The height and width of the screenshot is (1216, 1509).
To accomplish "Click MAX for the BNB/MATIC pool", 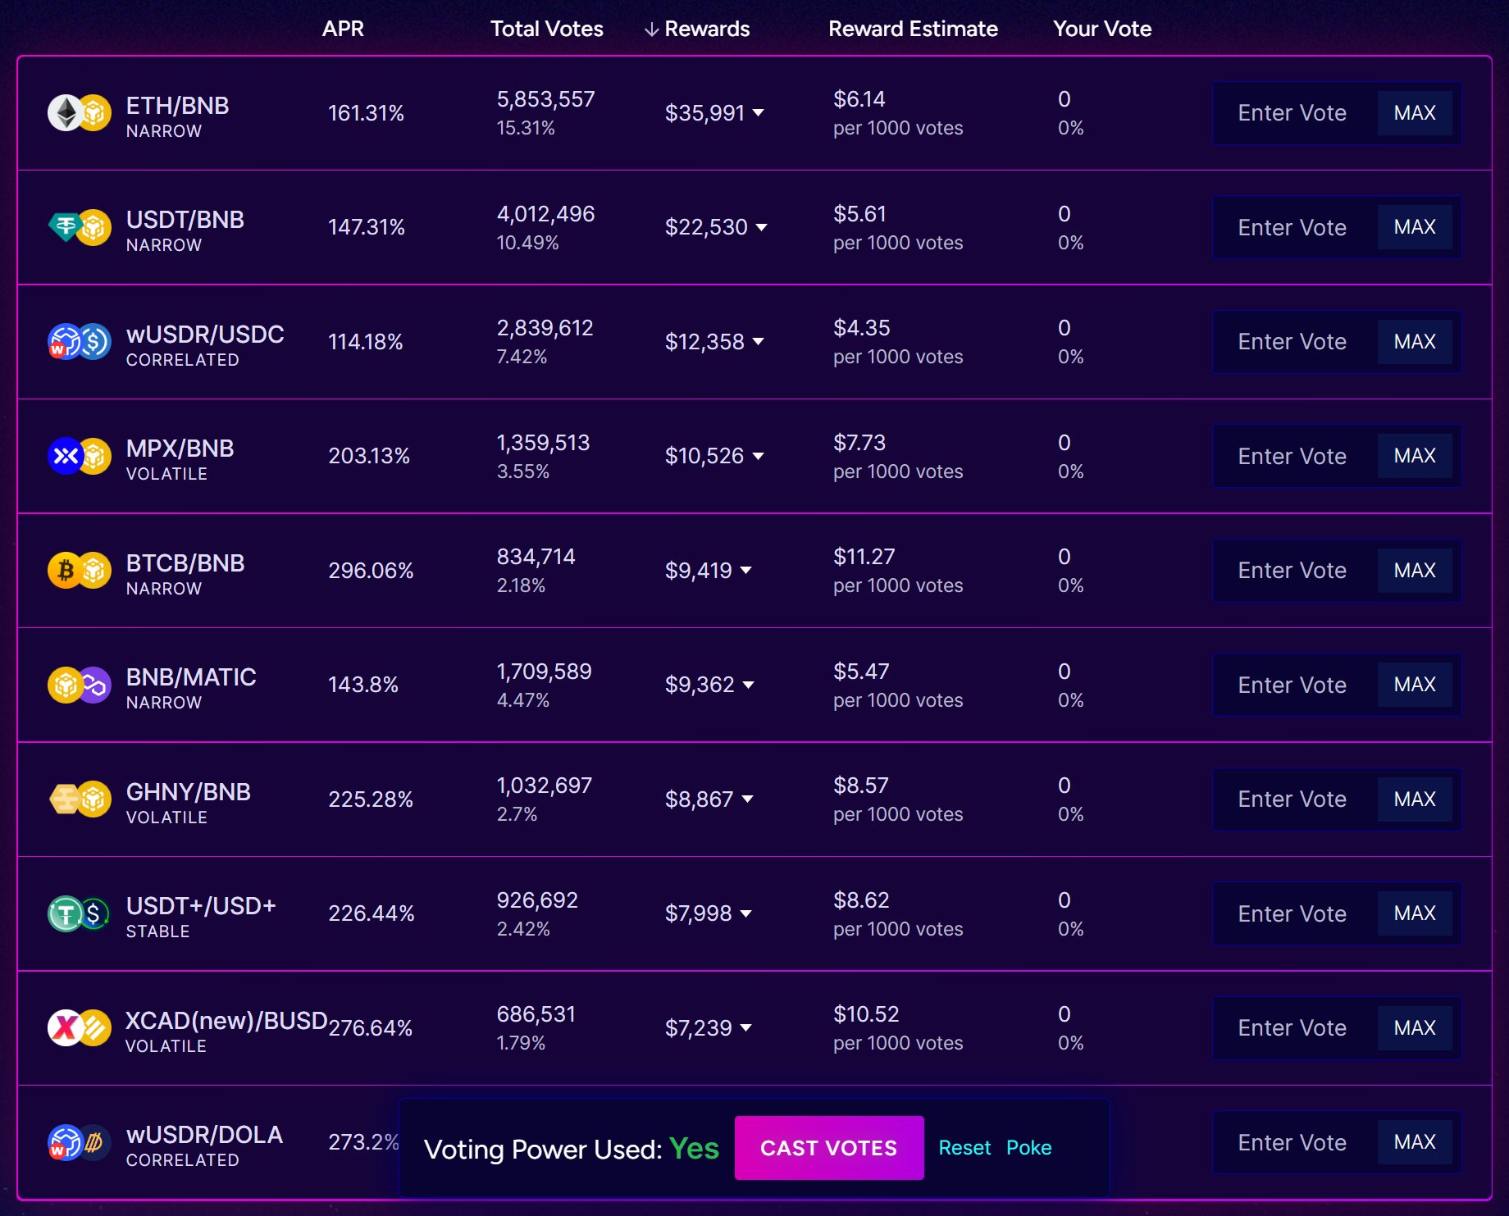I will pyautogui.click(x=1415, y=685).
